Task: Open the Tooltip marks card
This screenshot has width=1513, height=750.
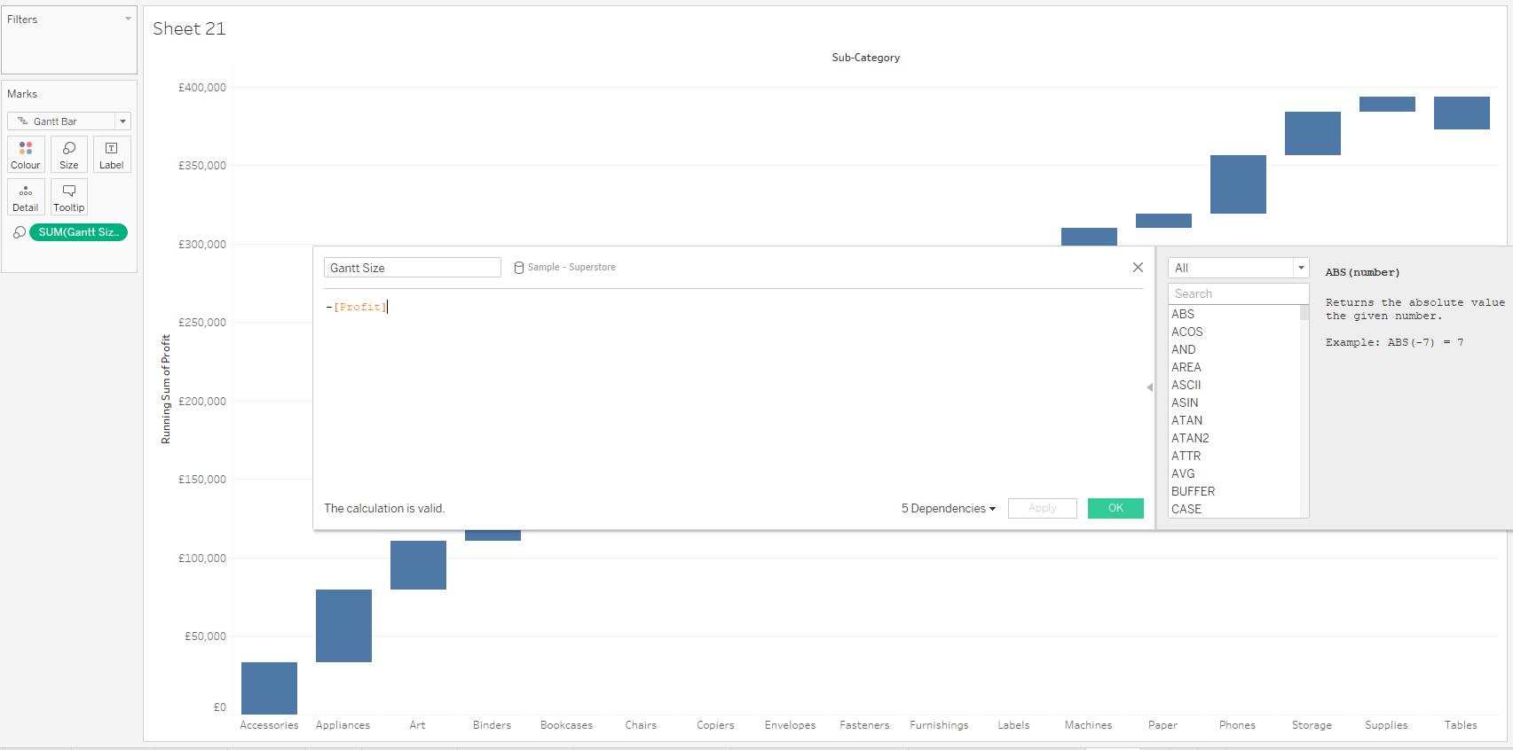Action: click(x=68, y=197)
